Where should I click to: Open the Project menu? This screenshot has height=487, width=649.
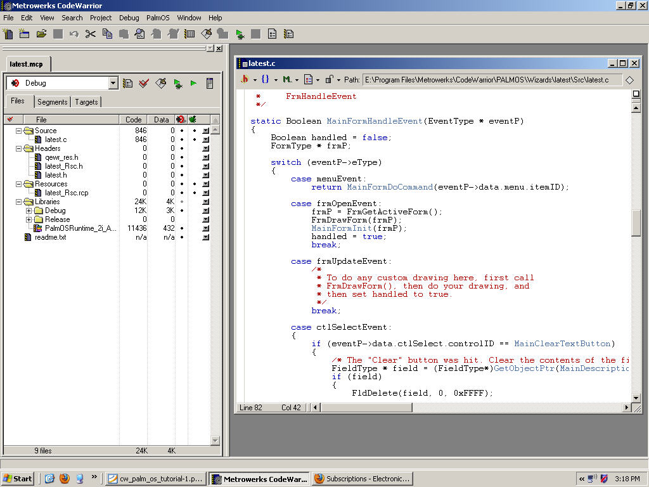click(101, 18)
